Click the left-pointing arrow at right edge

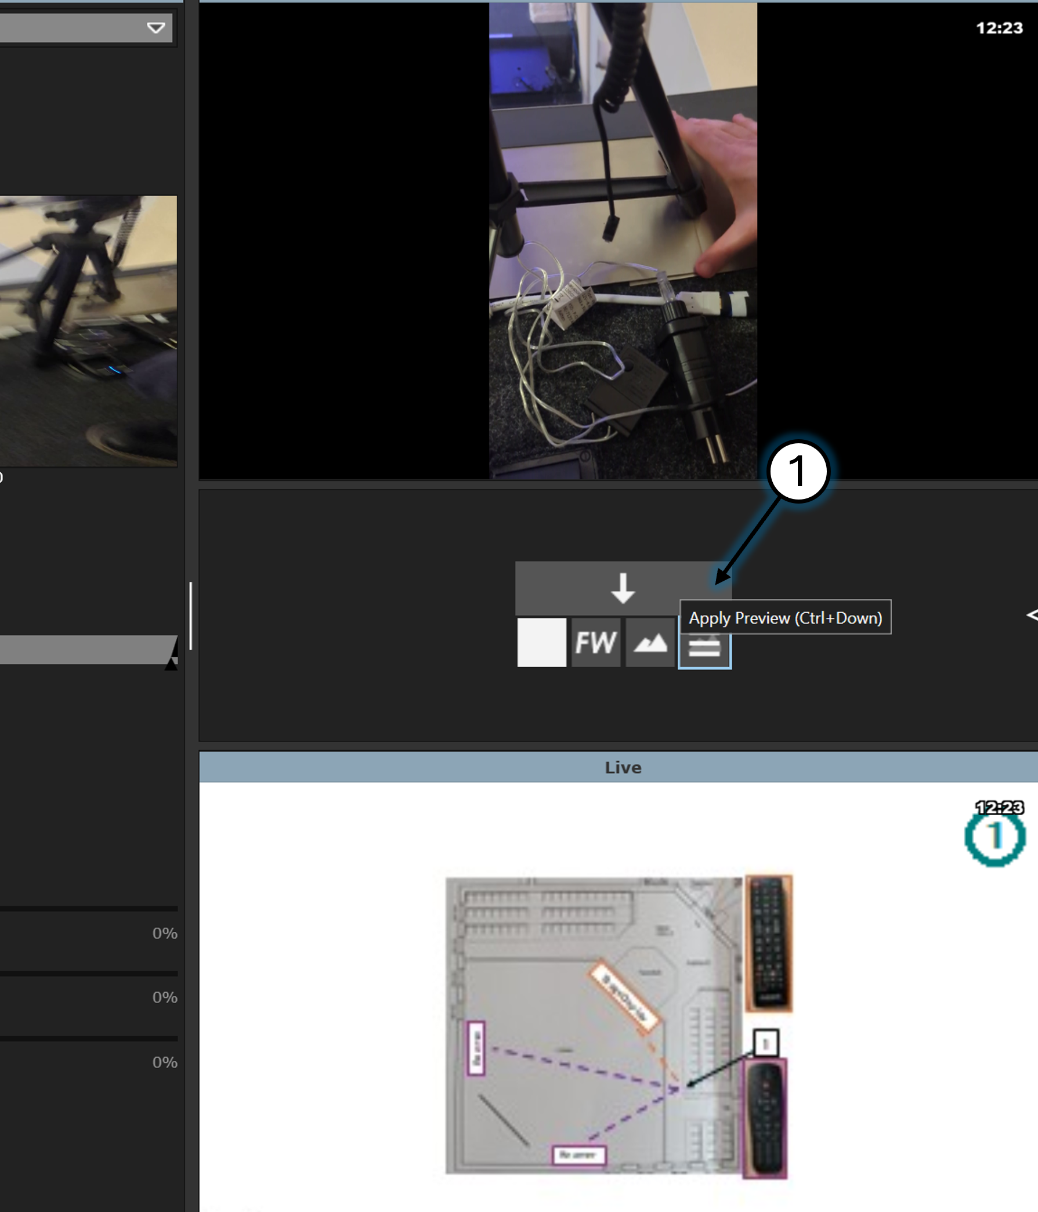1032,615
